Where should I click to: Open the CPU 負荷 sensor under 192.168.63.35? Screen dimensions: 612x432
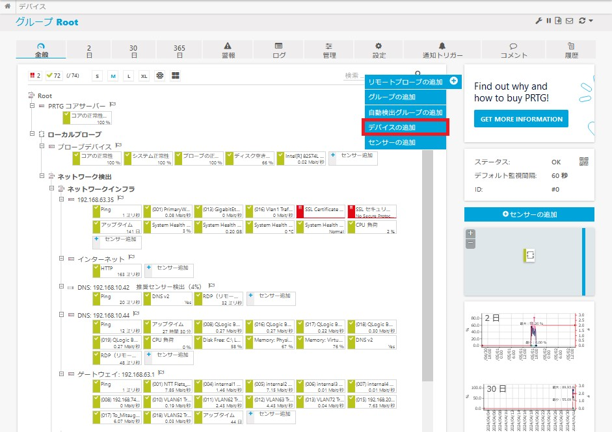click(372, 227)
